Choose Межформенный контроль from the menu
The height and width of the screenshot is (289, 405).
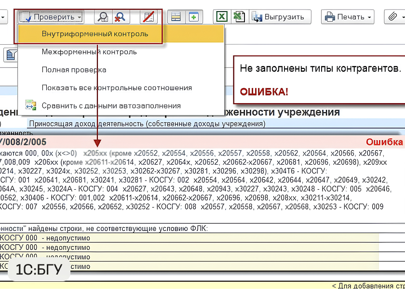(x=89, y=52)
